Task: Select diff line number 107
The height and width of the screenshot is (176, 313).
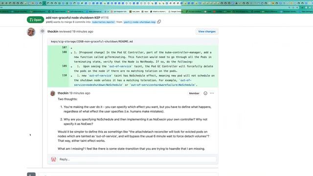Action: pyautogui.click(x=64, y=47)
